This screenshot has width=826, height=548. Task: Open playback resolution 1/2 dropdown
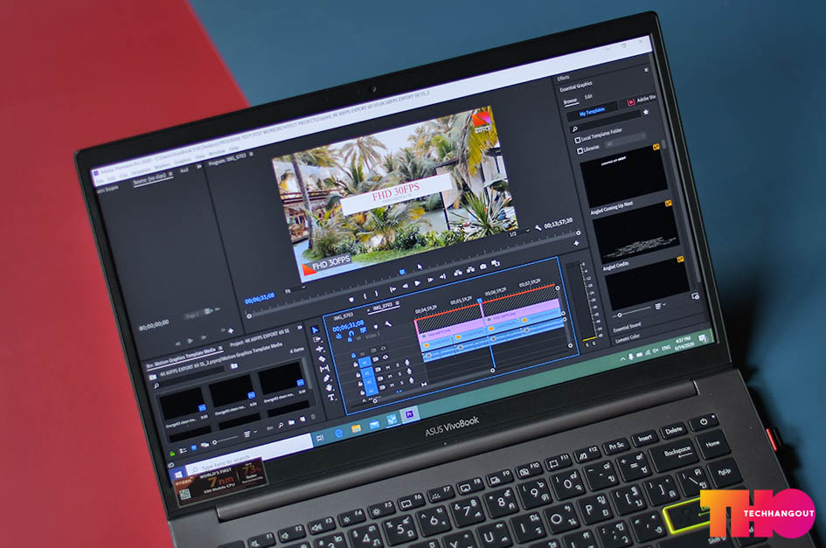tap(518, 232)
